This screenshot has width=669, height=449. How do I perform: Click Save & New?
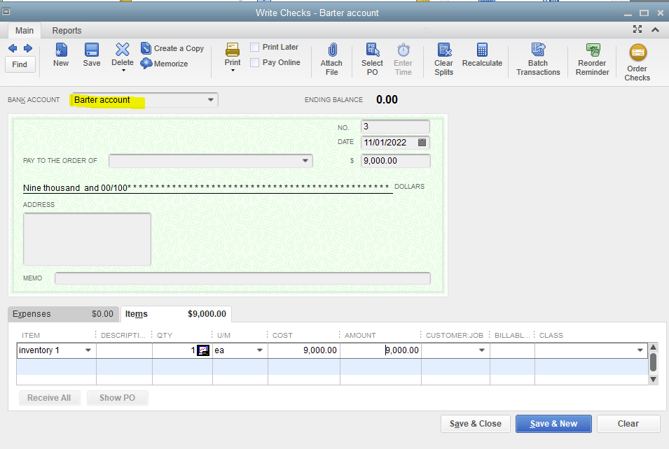tap(553, 424)
